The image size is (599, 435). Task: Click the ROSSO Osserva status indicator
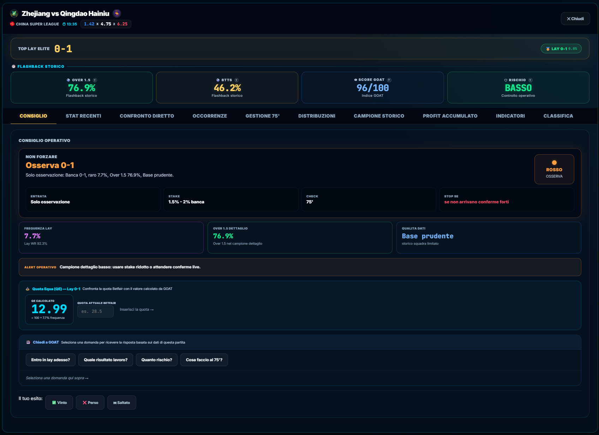click(554, 169)
